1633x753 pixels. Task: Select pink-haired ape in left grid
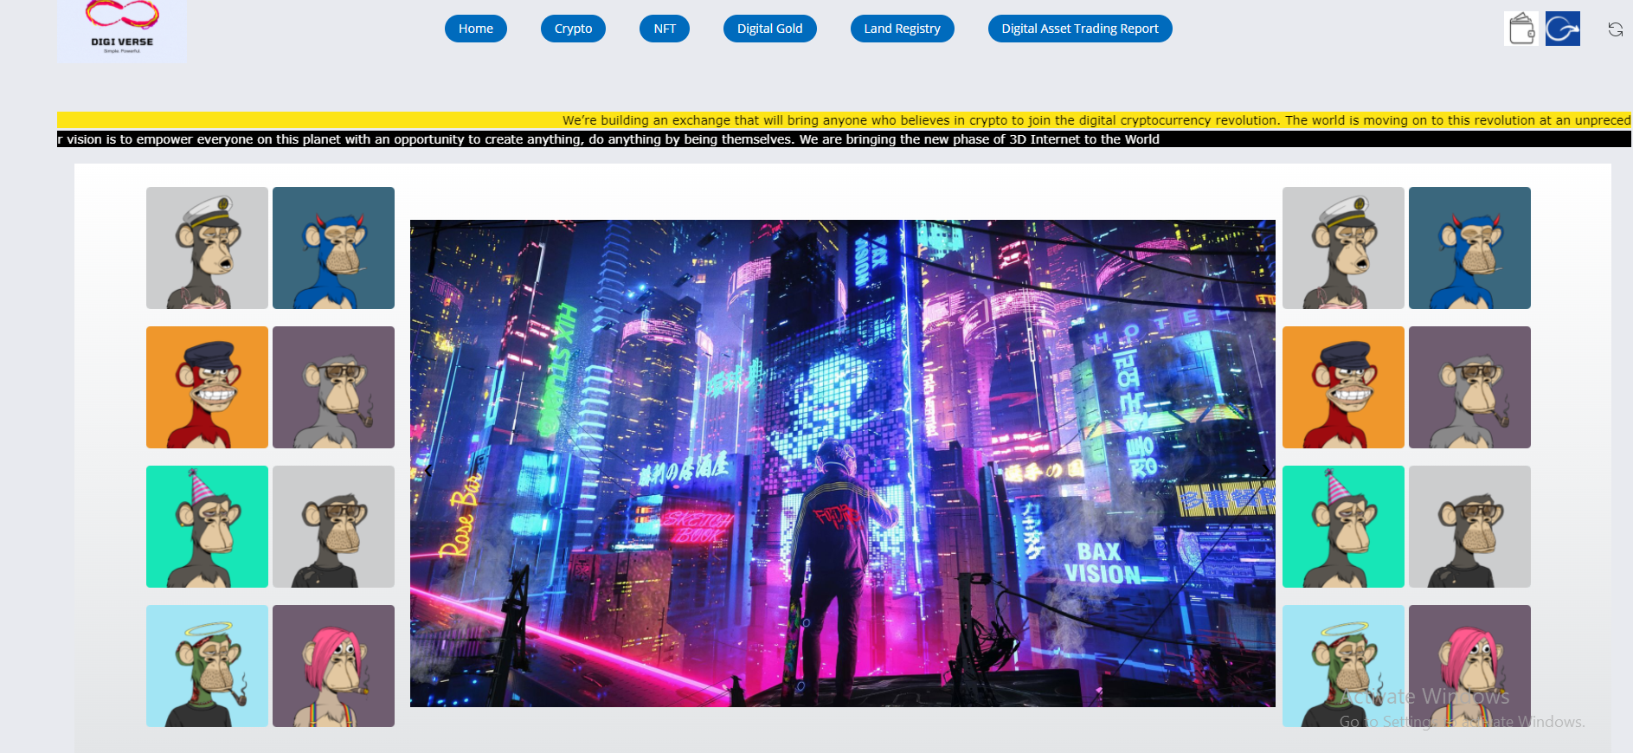[x=333, y=666]
